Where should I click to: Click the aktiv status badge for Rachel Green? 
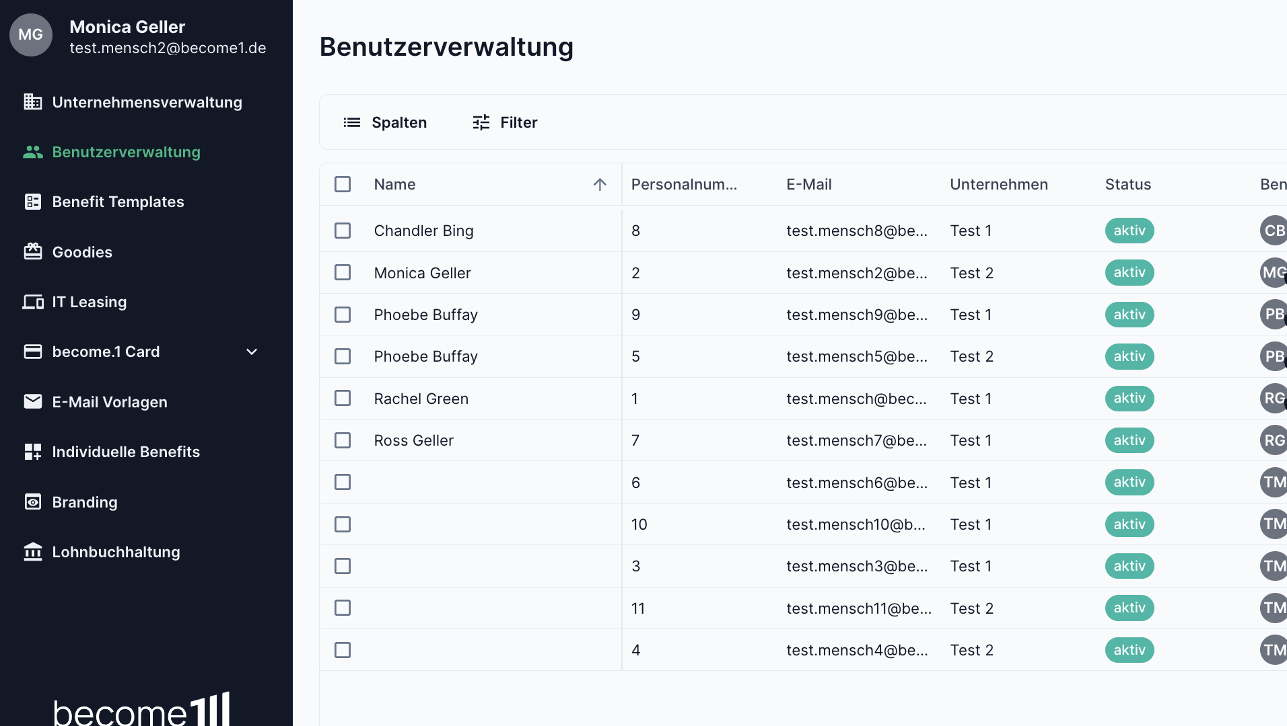[x=1129, y=398]
